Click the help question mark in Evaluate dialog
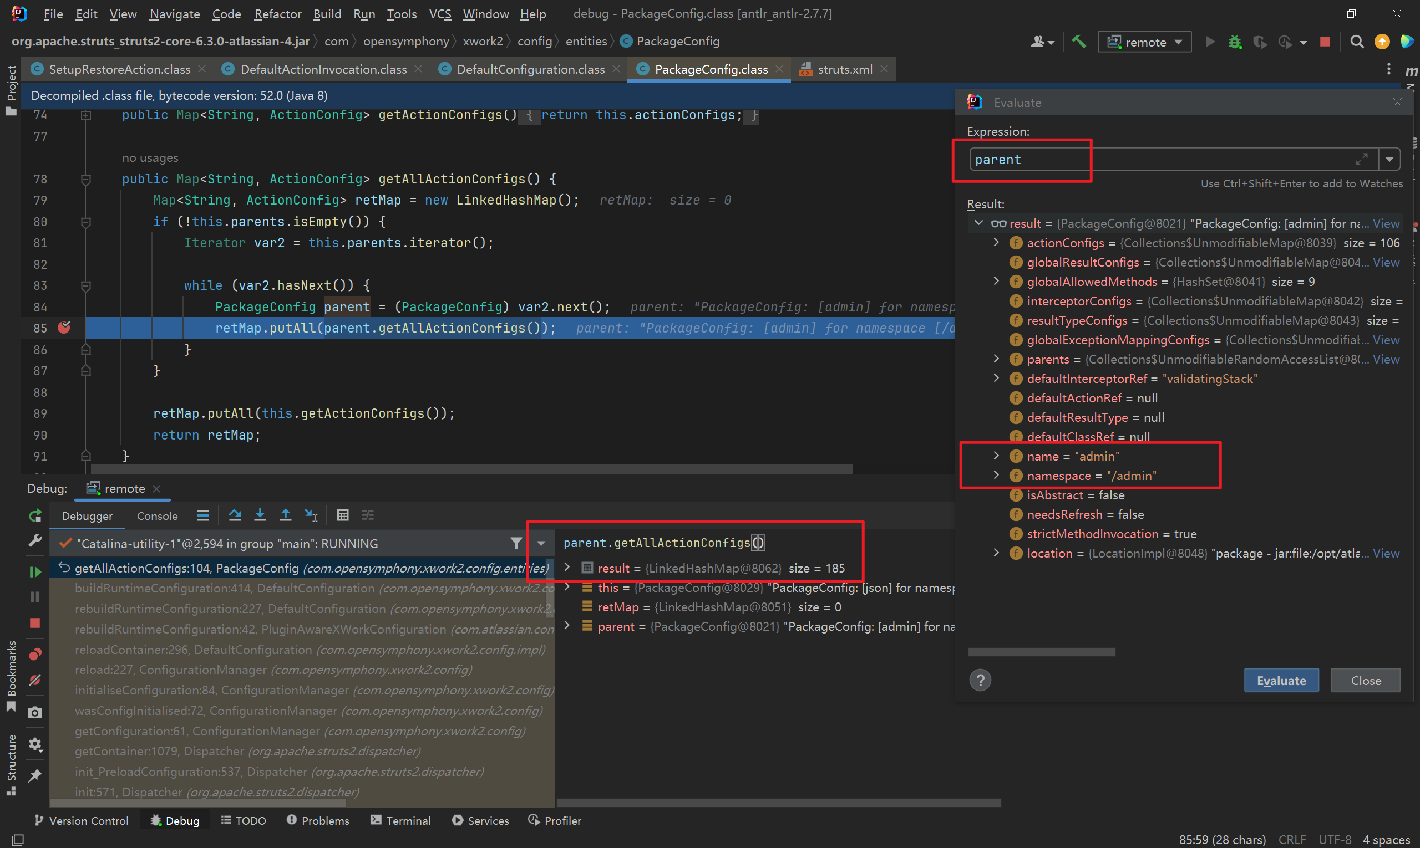This screenshot has height=848, width=1420. (x=980, y=680)
